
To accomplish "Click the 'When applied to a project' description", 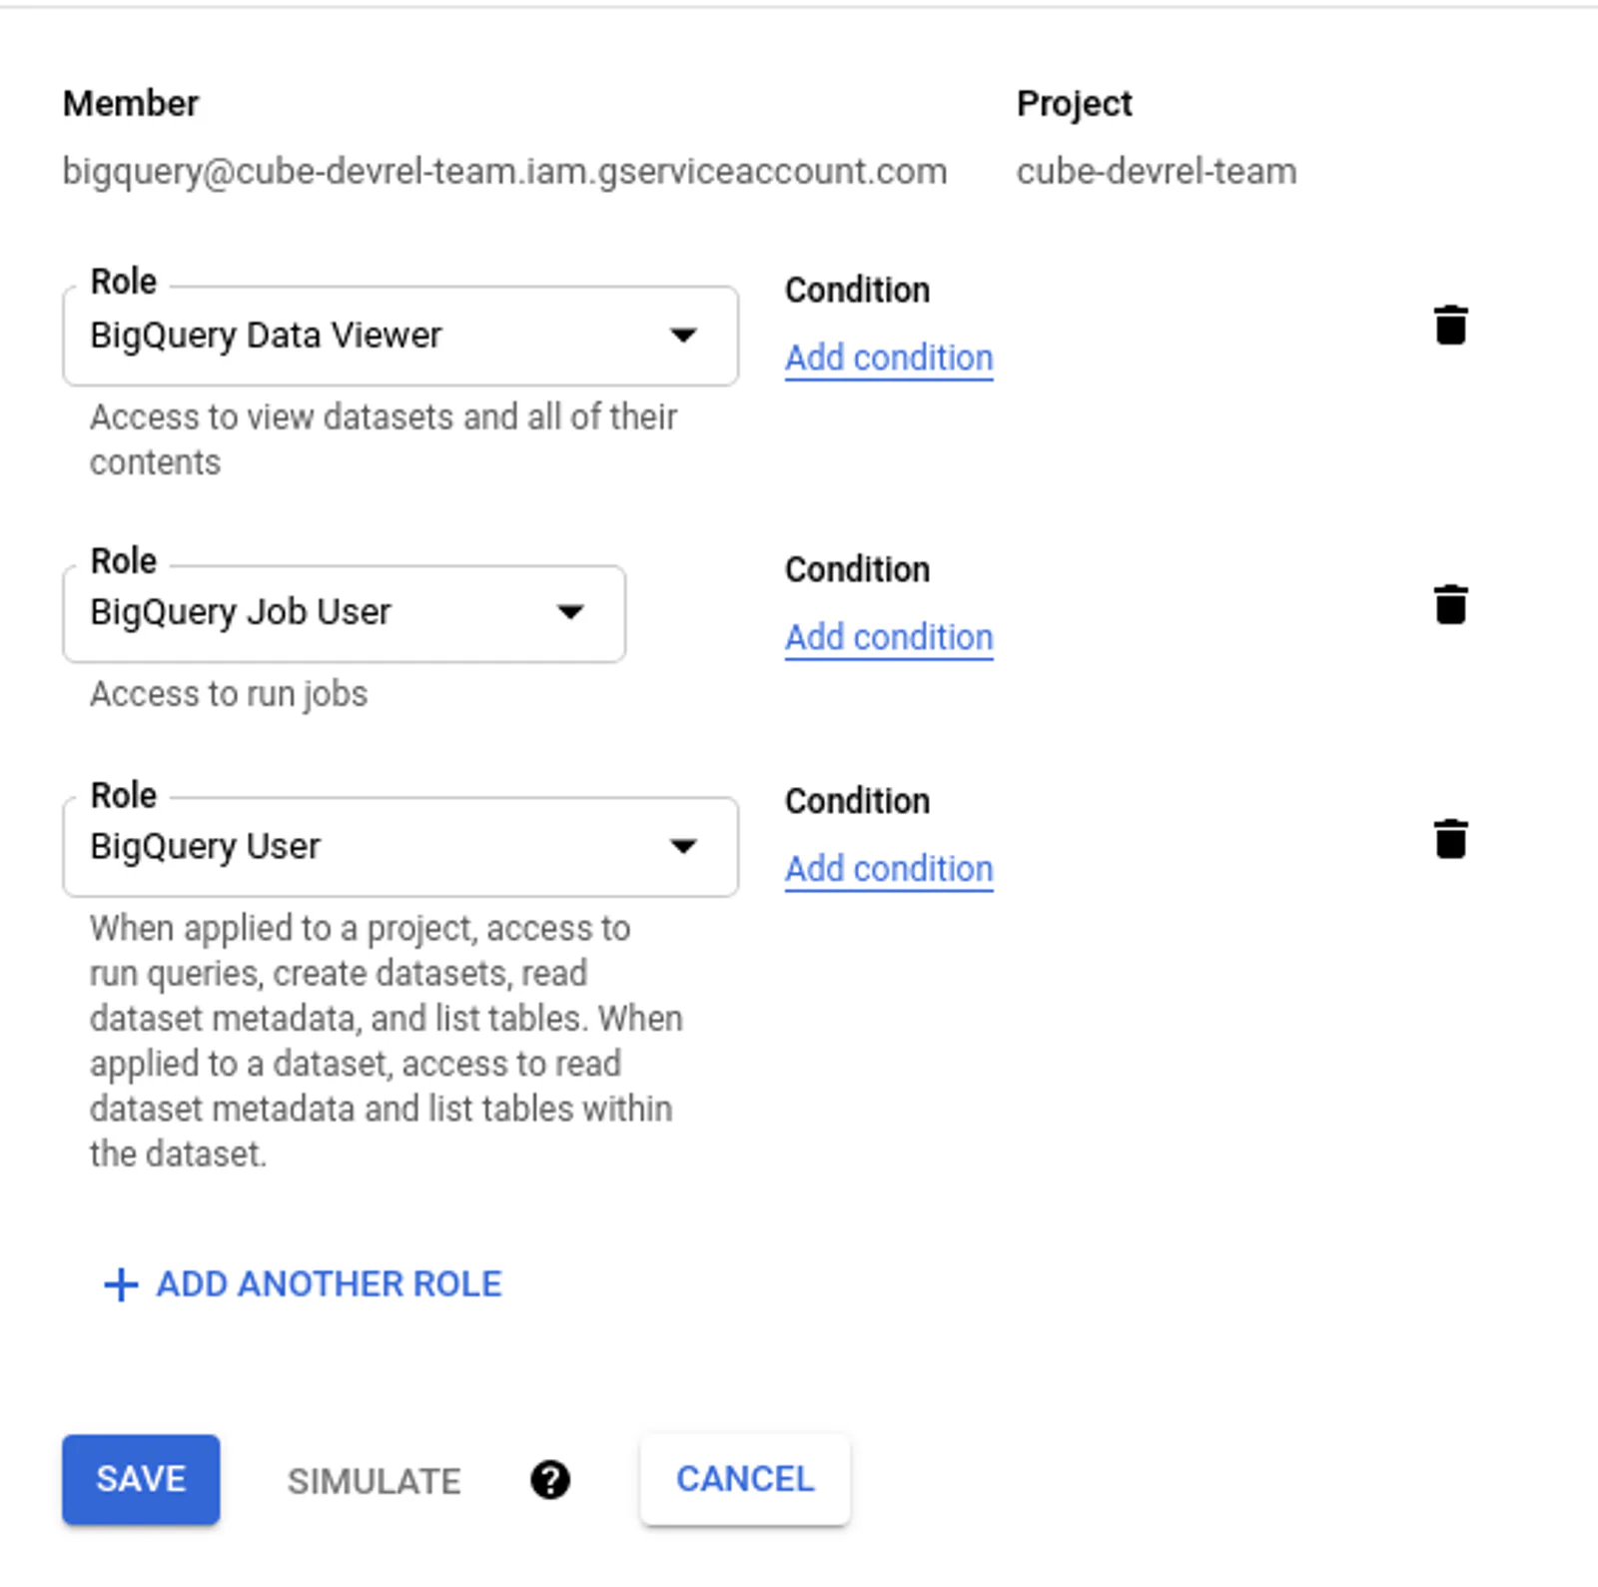I will point(387,1041).
